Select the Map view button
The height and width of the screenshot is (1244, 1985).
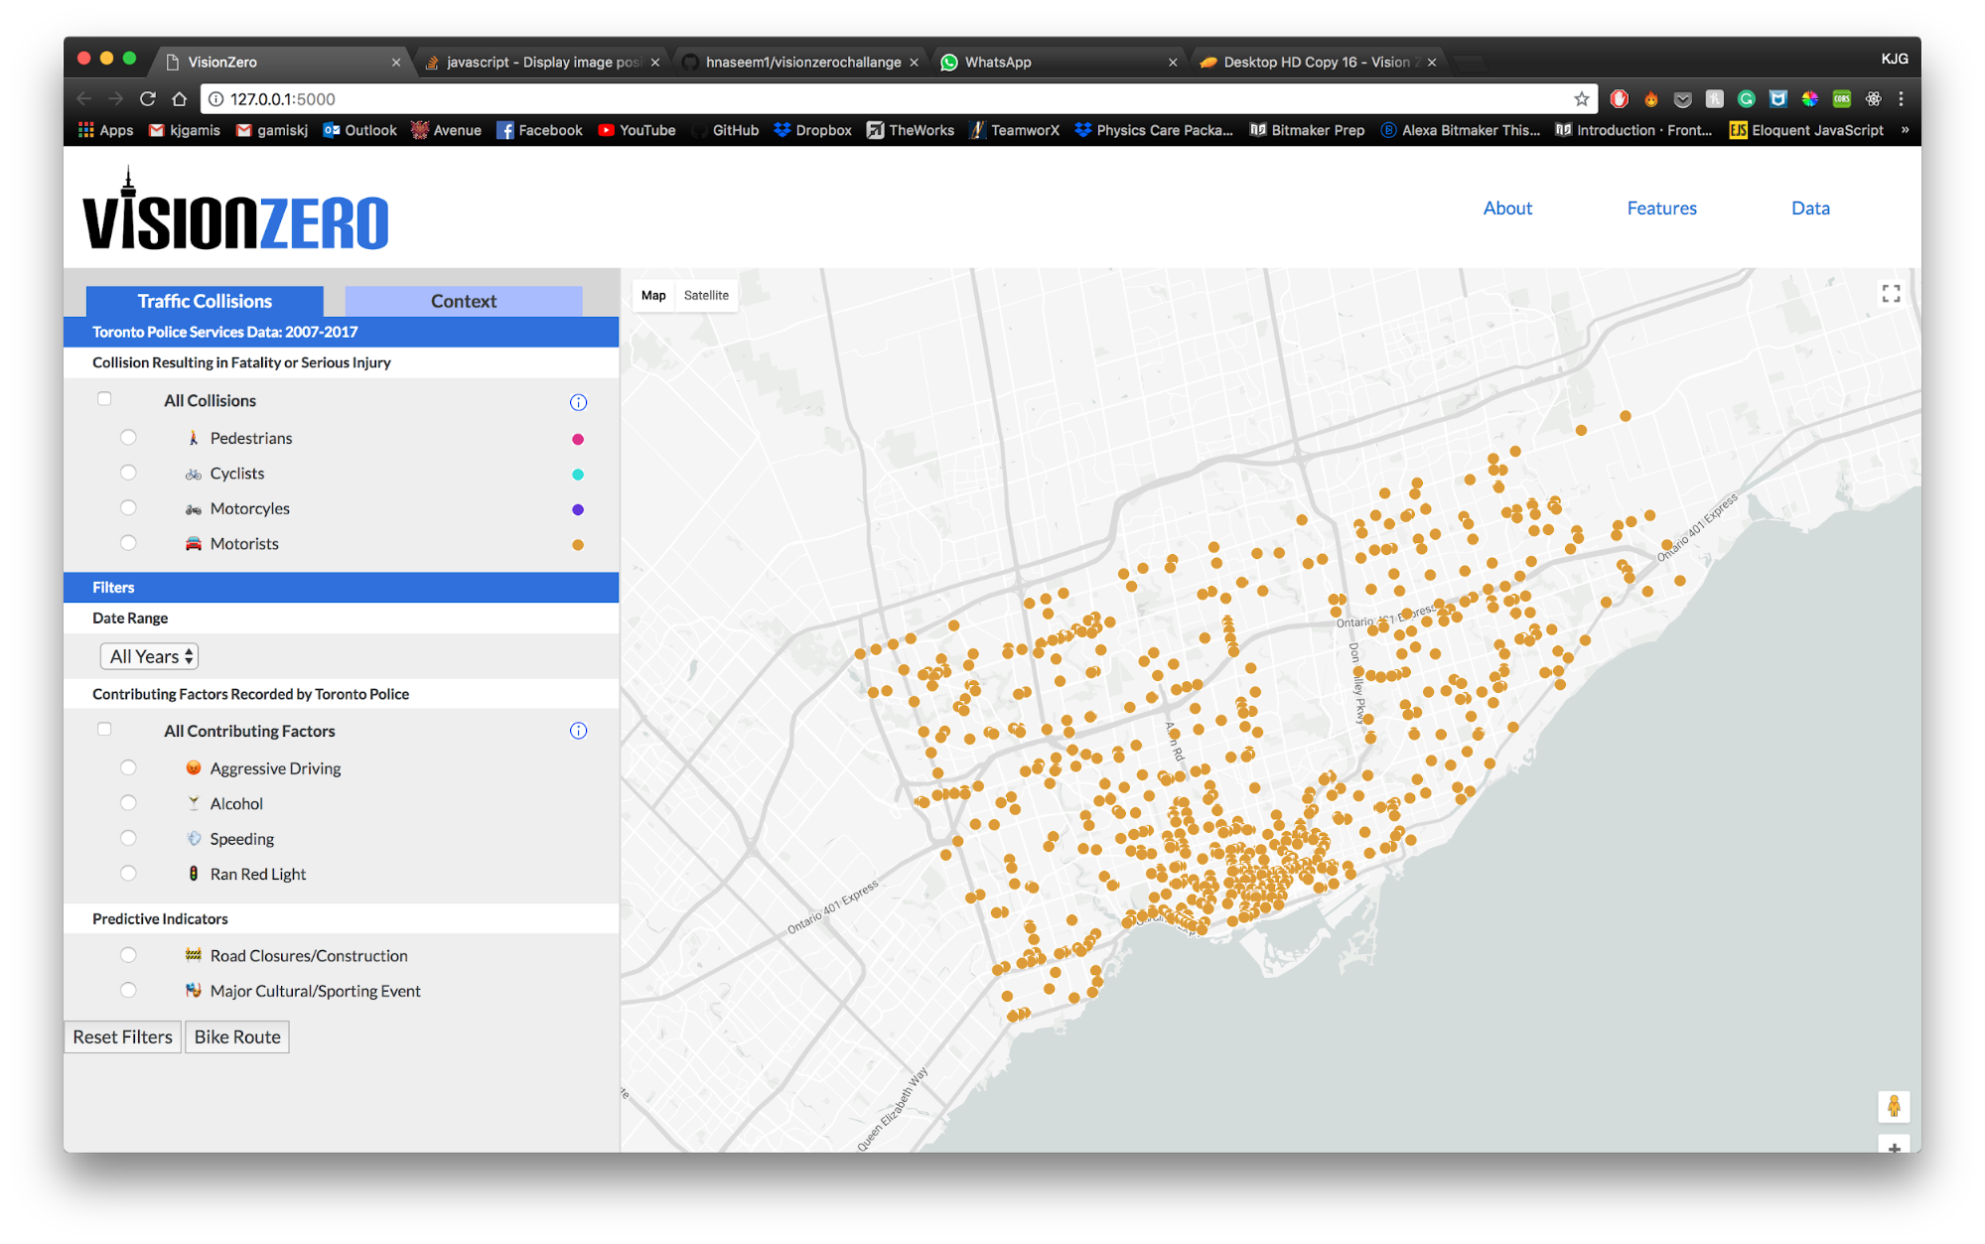(653, 295)
